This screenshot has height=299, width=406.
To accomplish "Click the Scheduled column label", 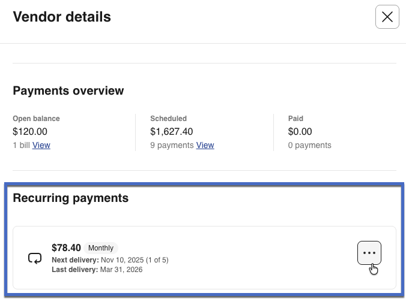I will click(168, 119).
